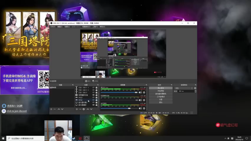Image resolution: width=251 pixels, height=141 pixels.
Task: Move scene up in Scenes panel
Action: click(59, 109)
